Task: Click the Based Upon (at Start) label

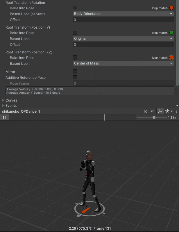Action: pos(27,14)
